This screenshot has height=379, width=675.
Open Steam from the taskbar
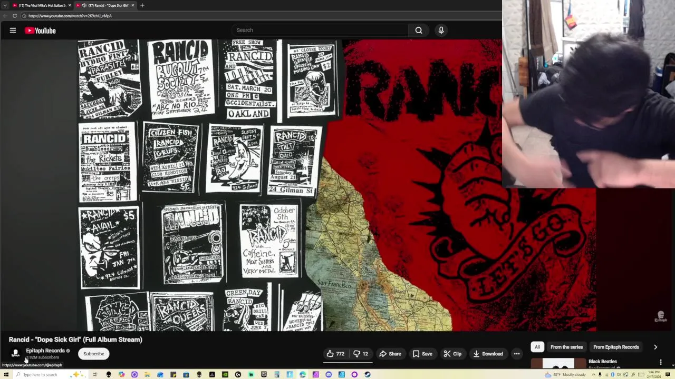pos(368,375)
